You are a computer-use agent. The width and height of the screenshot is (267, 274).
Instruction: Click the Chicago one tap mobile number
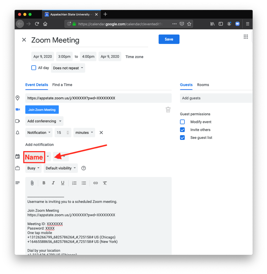coord(72,237)
